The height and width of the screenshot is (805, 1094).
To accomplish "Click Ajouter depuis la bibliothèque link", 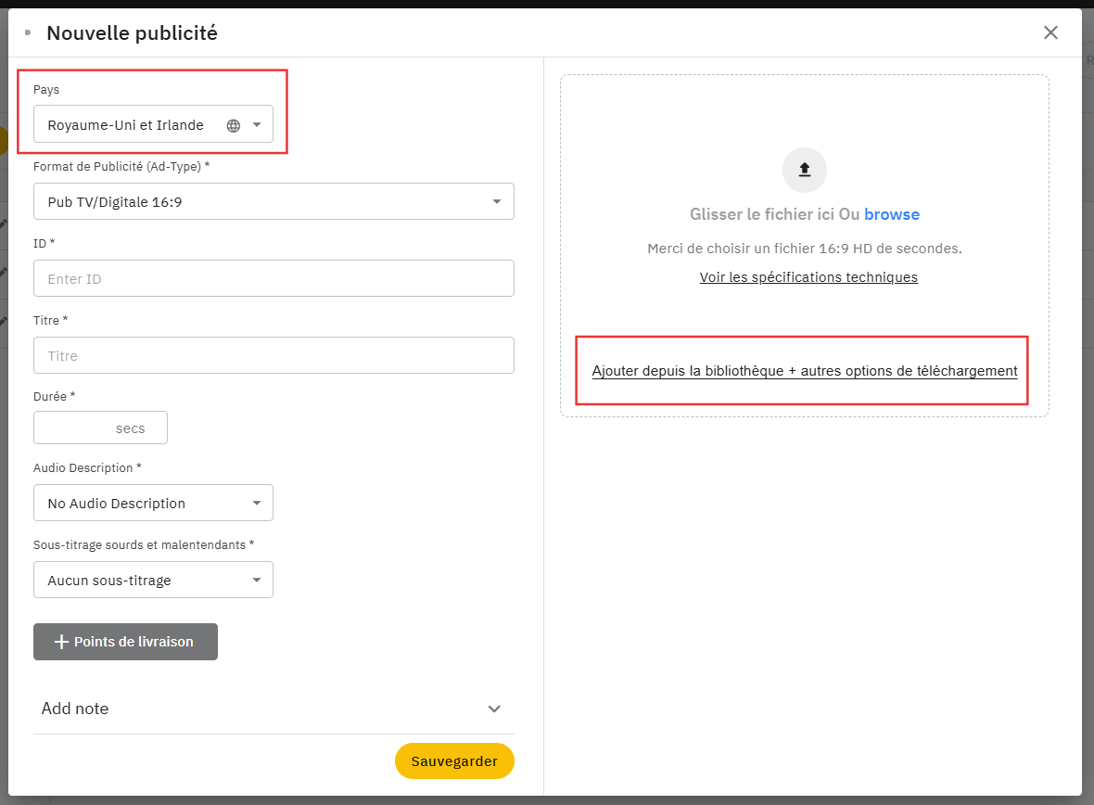I will pyautogui.click(x=804, y=371).
